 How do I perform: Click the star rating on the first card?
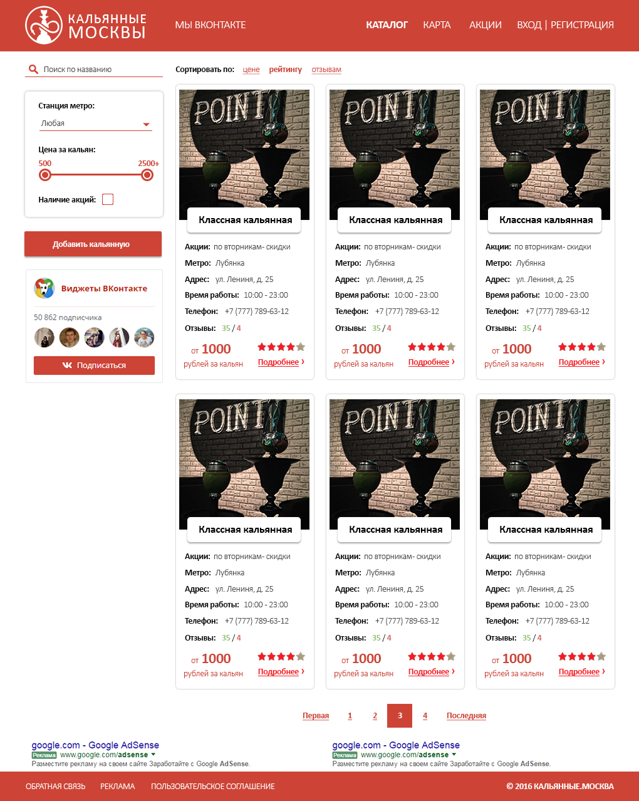click(x=281, y=347)
